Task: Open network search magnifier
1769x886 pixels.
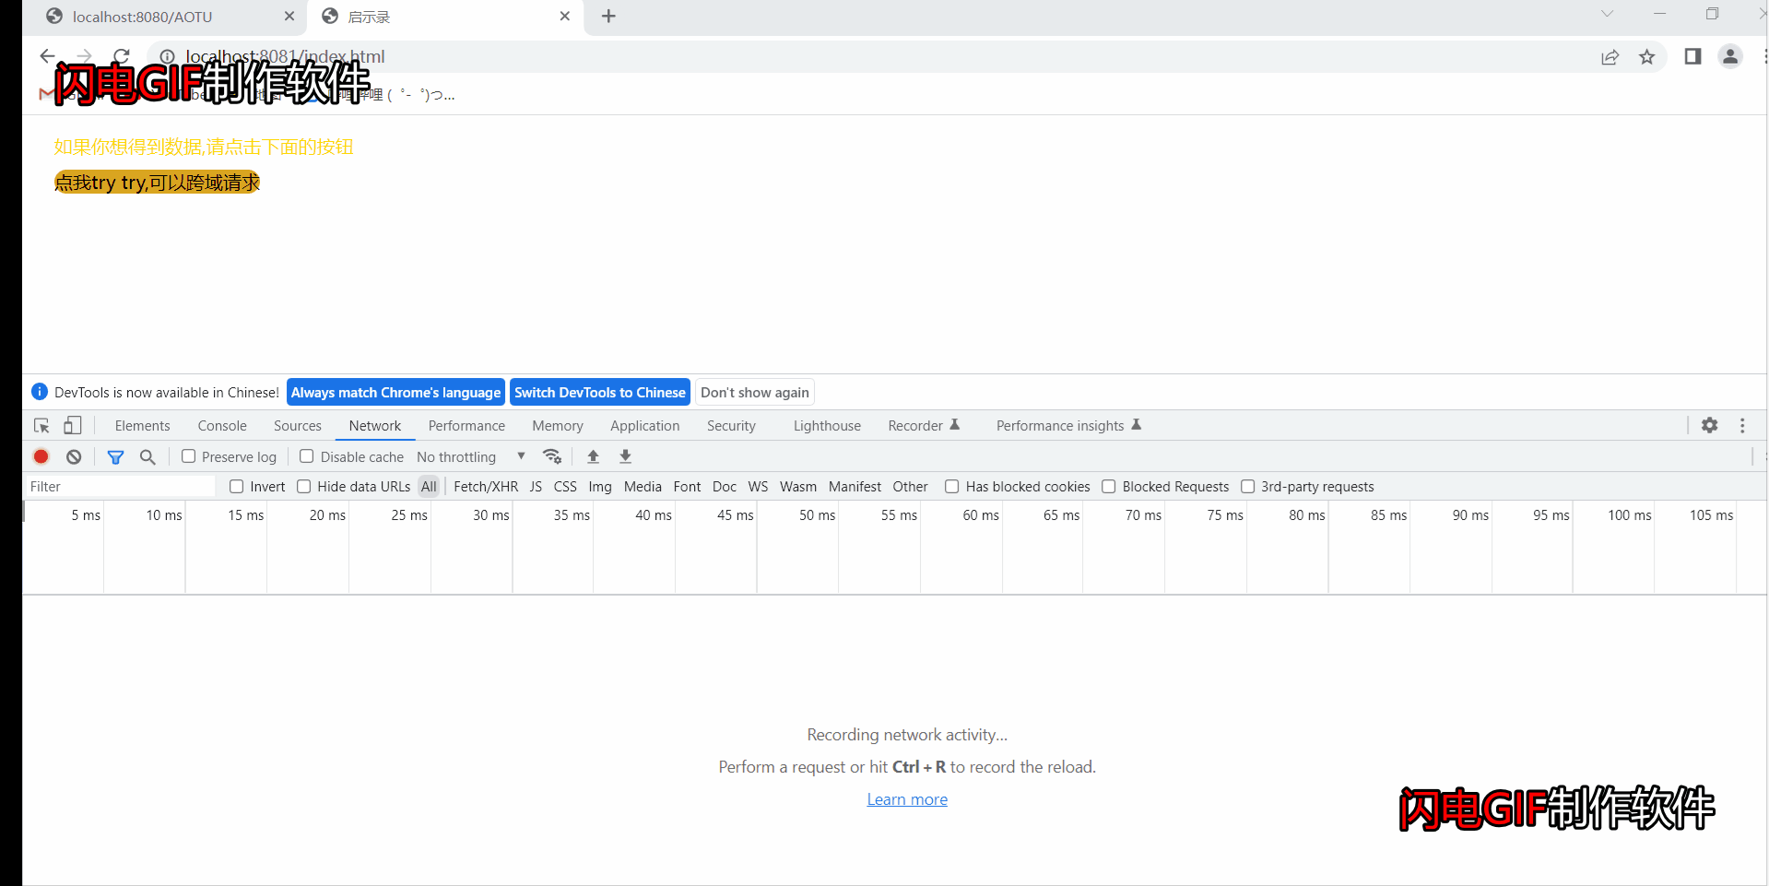Action: click(147, 456)
